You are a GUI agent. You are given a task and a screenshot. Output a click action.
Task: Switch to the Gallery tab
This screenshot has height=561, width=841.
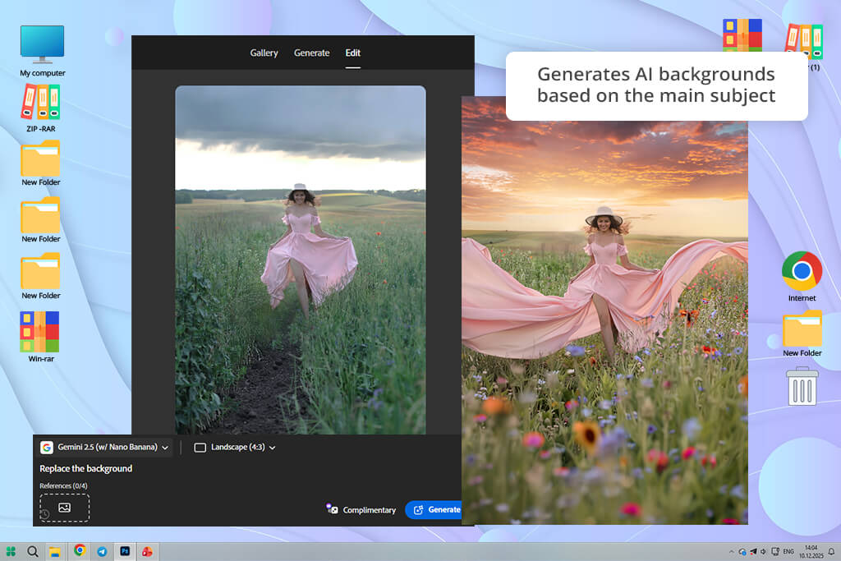click(x=264, y=53)
